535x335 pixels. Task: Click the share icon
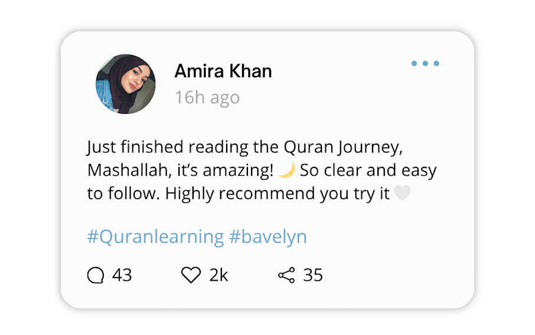(x=286, y=275)
